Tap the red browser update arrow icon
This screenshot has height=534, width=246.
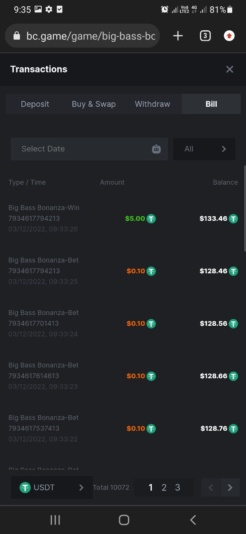click(x=229, y=36)
